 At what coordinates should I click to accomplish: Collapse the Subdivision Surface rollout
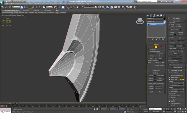[x=177, y=70]
